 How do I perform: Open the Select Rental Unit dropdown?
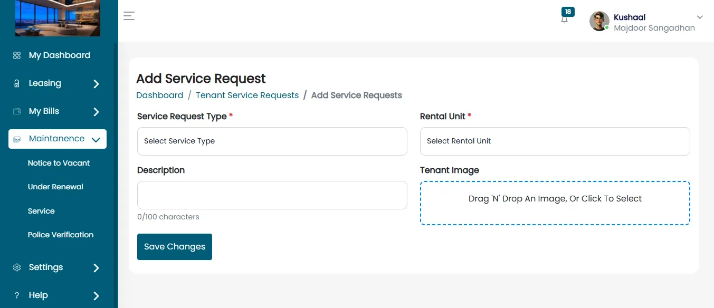coord(555,141)
